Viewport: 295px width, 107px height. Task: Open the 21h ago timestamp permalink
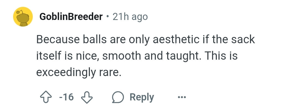pos(130,17)
